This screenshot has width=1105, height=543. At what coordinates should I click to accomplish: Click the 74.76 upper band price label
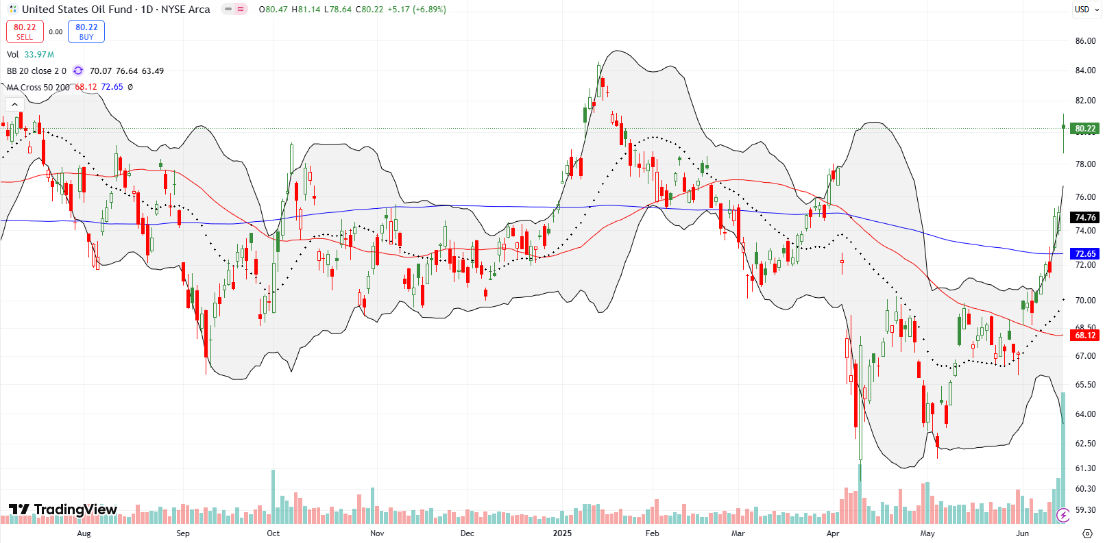[1085, 218]
